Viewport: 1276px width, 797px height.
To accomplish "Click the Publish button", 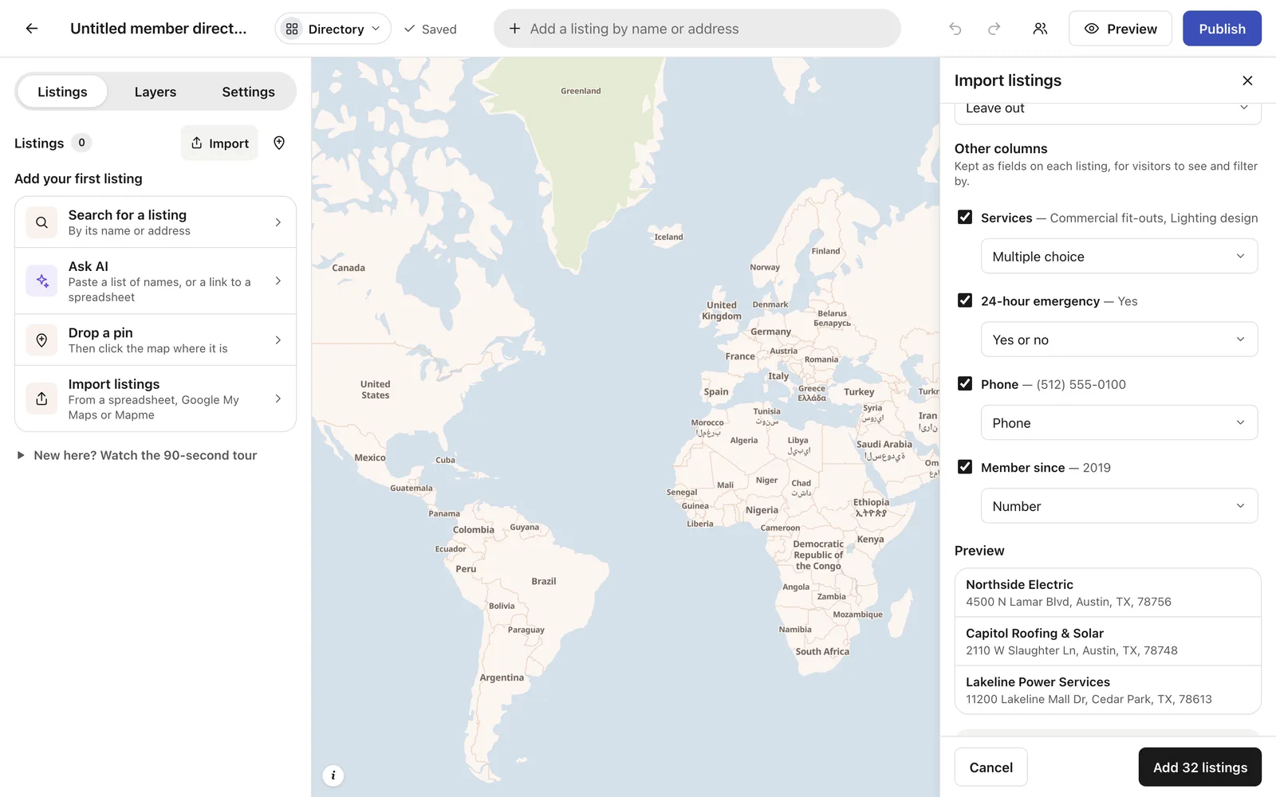I will click(1222, 29).
